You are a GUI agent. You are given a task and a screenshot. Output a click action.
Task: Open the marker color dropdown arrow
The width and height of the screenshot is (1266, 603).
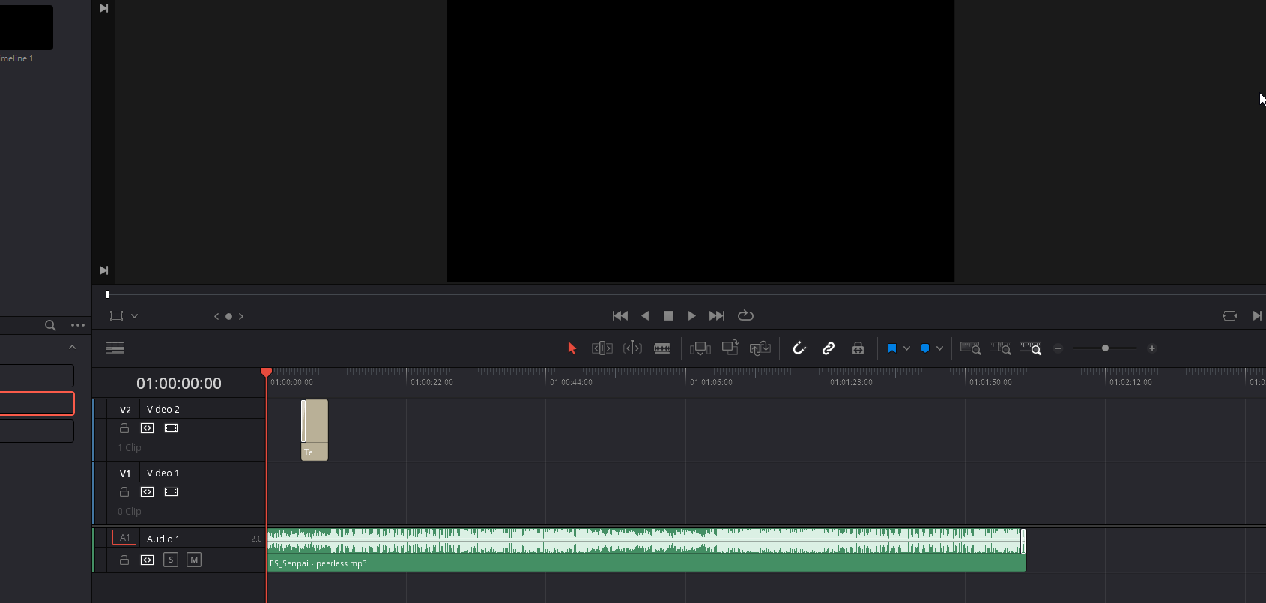[939, 348]
